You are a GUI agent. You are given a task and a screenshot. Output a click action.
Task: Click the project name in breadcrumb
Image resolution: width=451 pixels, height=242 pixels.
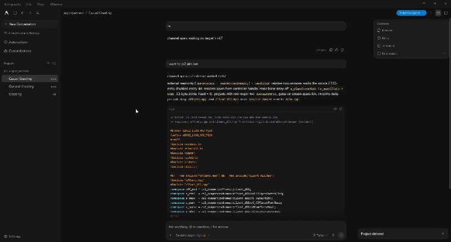(73, 13)
